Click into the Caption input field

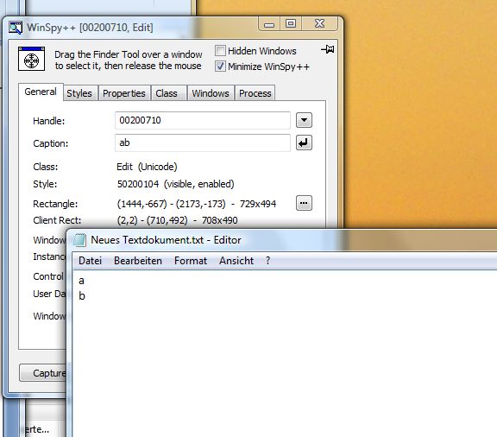tap(203, 142)
